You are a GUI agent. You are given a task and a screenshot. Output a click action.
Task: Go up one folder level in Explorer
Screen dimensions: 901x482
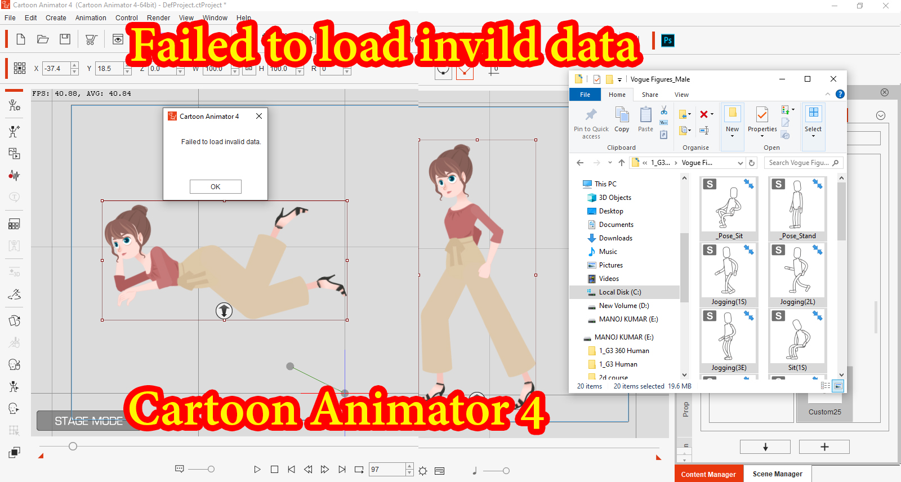622,163
